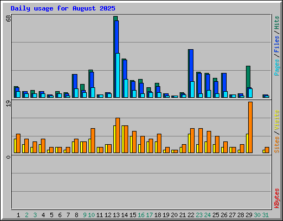This screenshot has width=283, height=221.
Task: Click day 31 on the x-axis
Action: click(x=265, y=215)
